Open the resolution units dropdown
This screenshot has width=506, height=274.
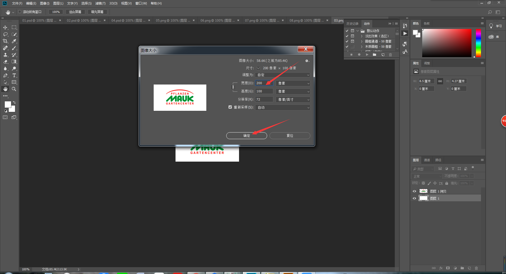(x=293, y=99)
